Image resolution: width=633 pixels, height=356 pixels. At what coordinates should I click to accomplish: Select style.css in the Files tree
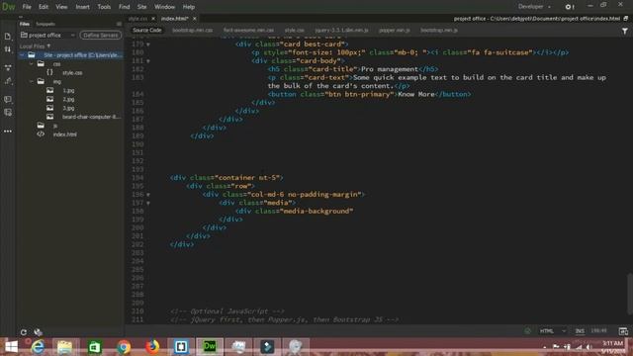(72, 72)
